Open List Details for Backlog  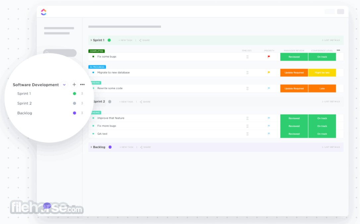pos(331,147)
